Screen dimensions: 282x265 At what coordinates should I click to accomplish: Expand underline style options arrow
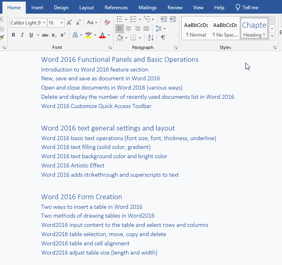click(x=38, y=35)
